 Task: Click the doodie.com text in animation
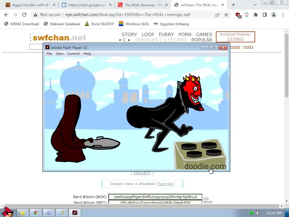click(x=205, y=166)
